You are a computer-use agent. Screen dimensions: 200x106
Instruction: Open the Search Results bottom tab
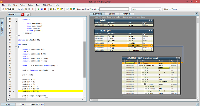pyautogui.click(x=37, y=105)
